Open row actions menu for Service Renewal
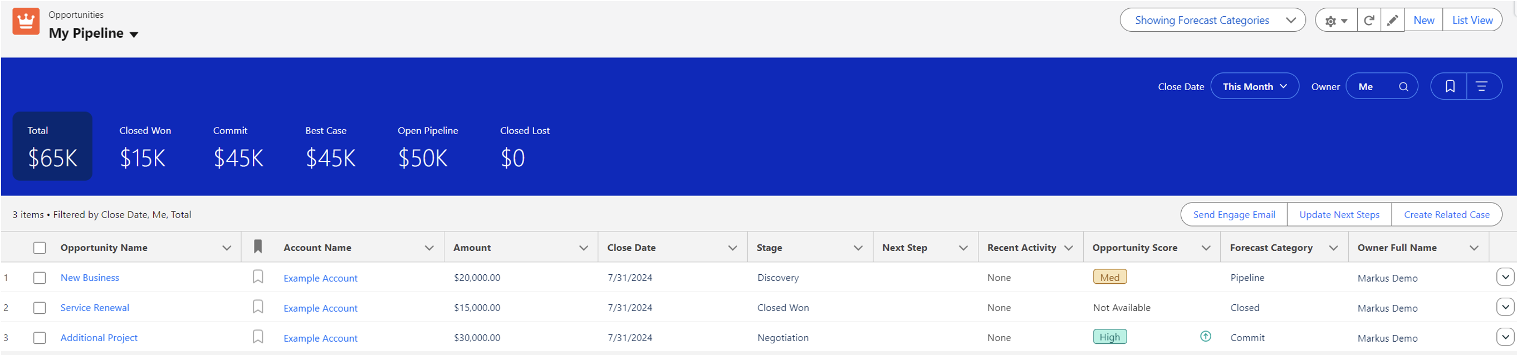Image resolution: width=1517 pixels, height=355 pixels. [1505, 307]
